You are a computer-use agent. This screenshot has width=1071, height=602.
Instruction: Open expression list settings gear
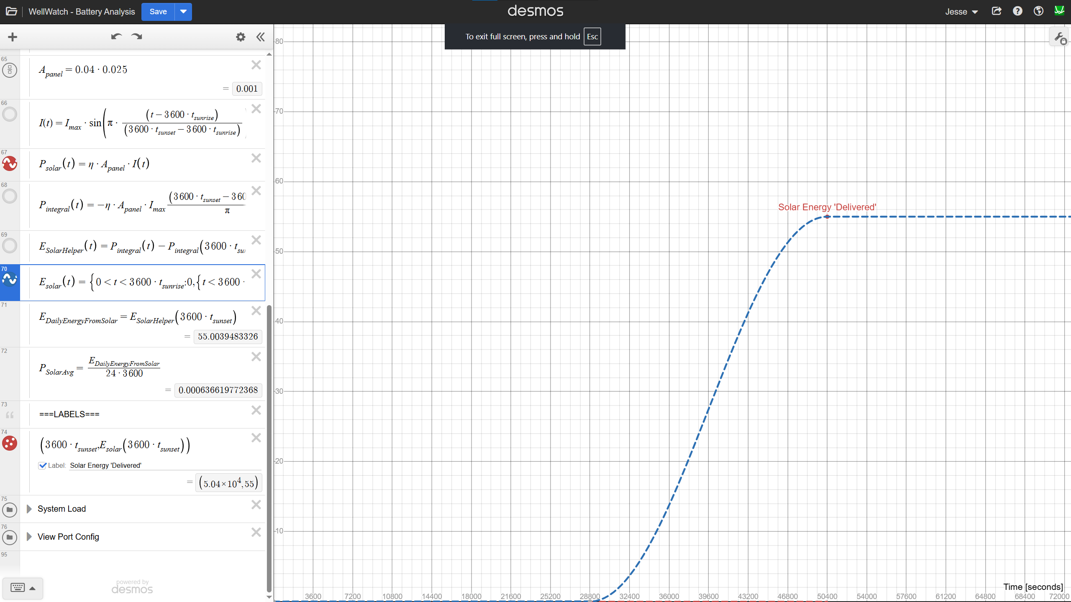tap(241, 37)
